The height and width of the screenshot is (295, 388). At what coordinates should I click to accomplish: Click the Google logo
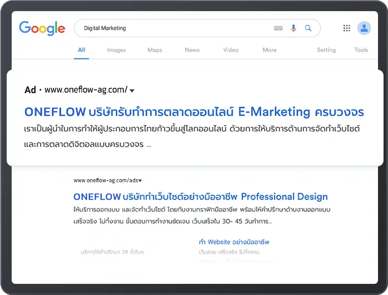coord(42,28)
